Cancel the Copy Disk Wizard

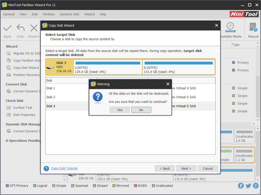(x=208, y=168)
